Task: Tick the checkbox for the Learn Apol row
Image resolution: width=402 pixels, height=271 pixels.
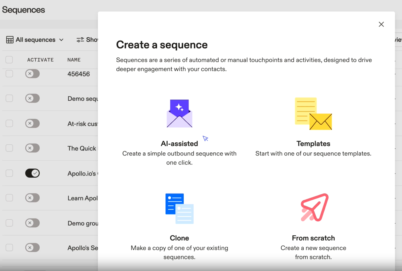Action: (x=9, y=198)
